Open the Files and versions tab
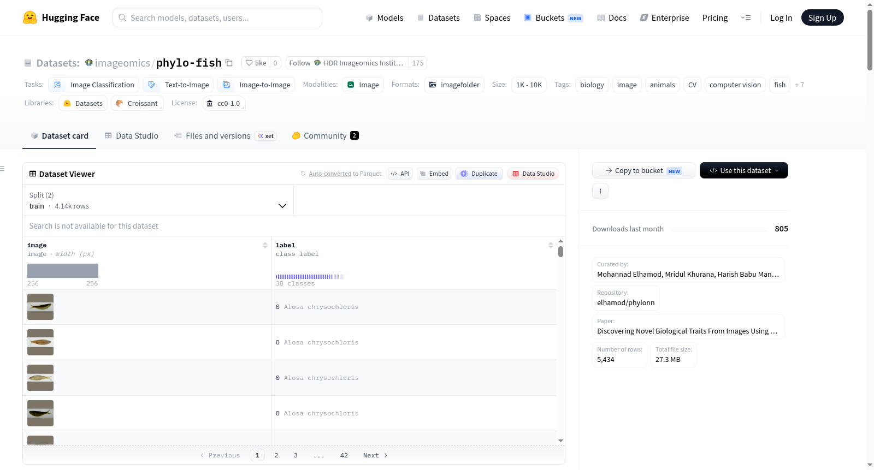 [x=225, y=136]
